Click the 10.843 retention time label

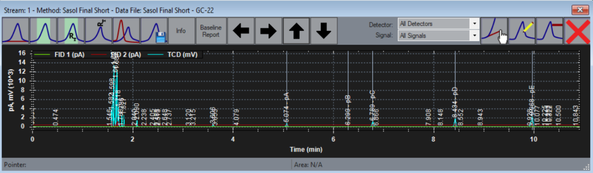click(576, 115)
